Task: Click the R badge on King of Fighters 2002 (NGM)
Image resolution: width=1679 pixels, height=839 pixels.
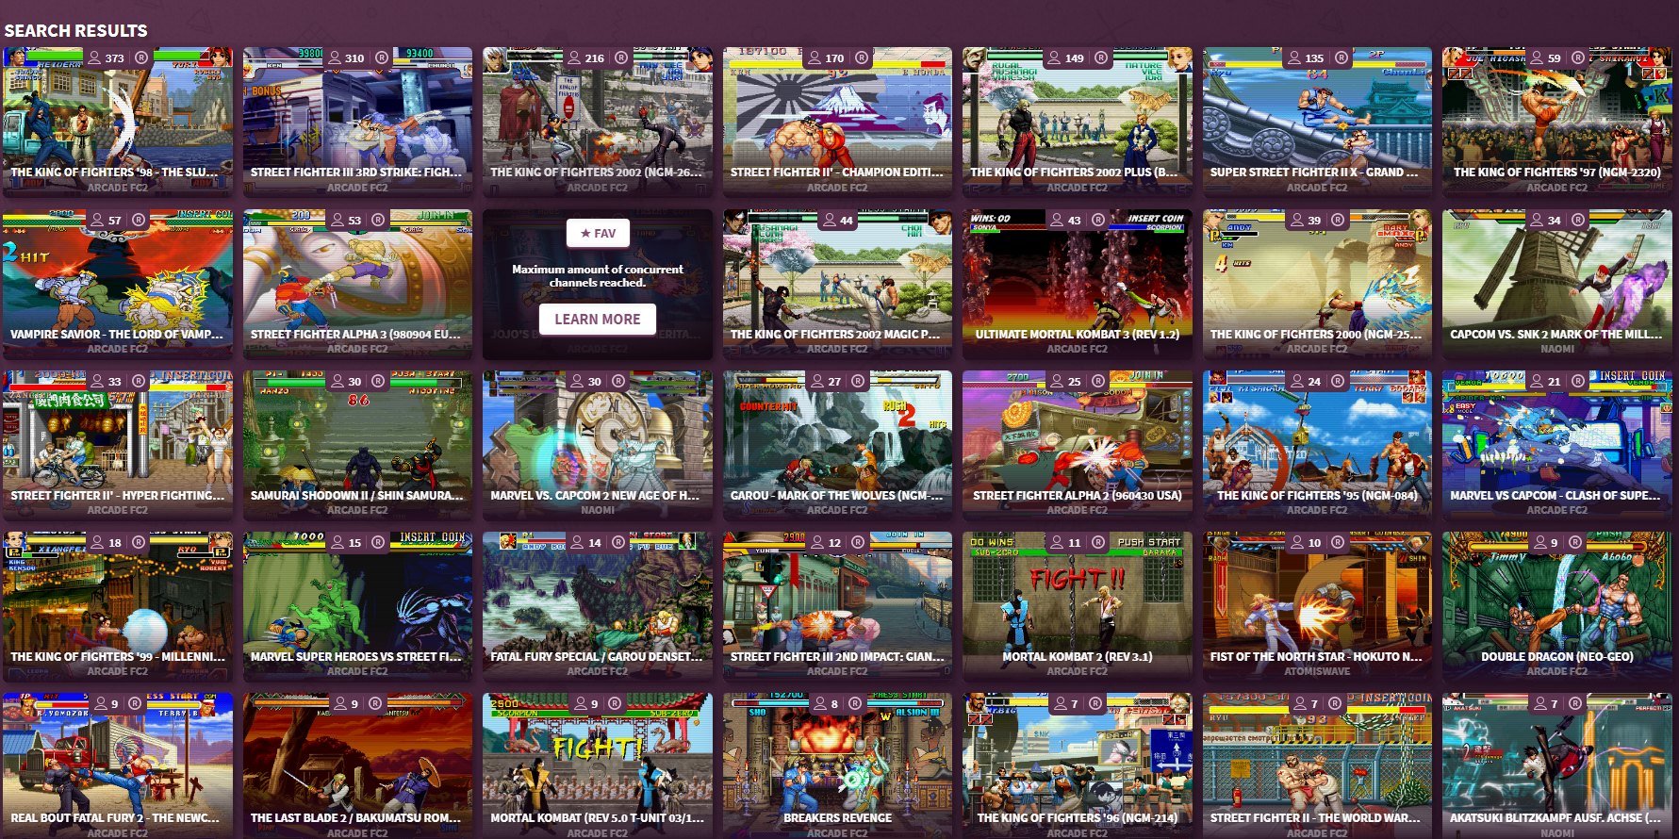Action: pos(621,58)
